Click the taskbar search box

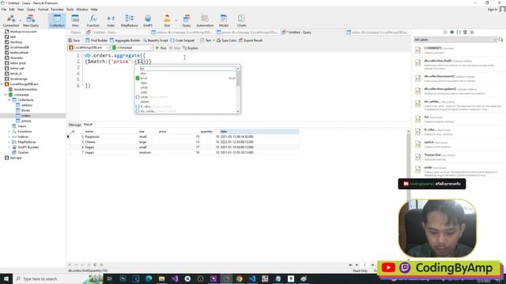[x=48, y=278]
